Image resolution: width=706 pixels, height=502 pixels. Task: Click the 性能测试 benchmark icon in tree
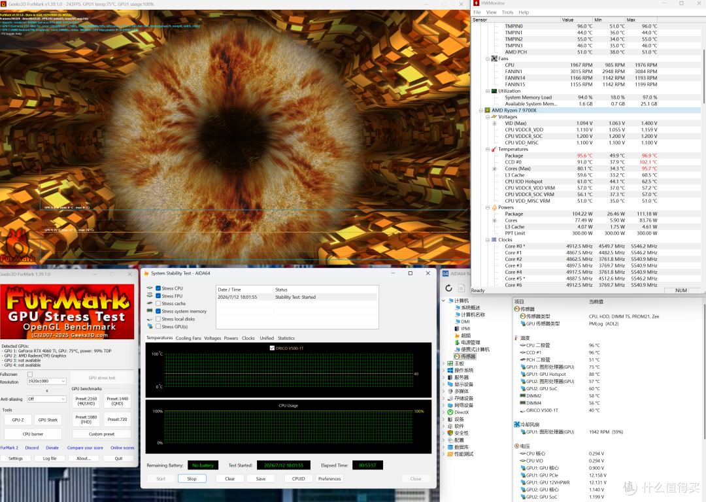450,454
